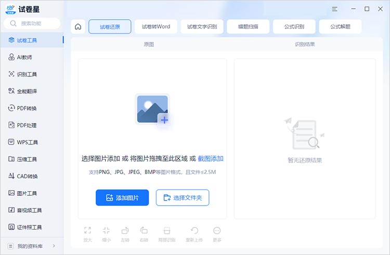Click the 选择文件夹 button
390x255 pixels.
[x=183, y=198]
